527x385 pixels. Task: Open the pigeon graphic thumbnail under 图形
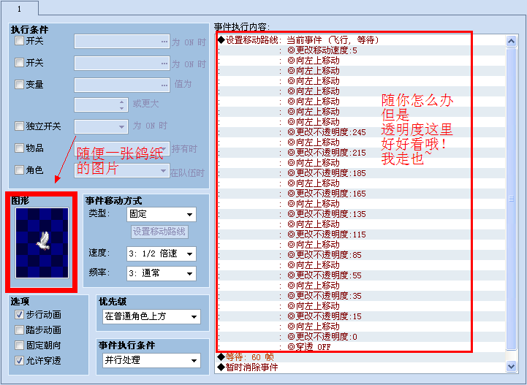(x=42, y=243)
